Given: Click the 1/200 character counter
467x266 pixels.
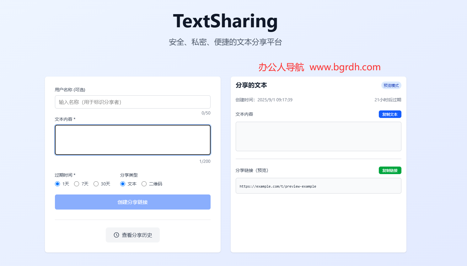Looking at the screenshot, I should 205,161.
